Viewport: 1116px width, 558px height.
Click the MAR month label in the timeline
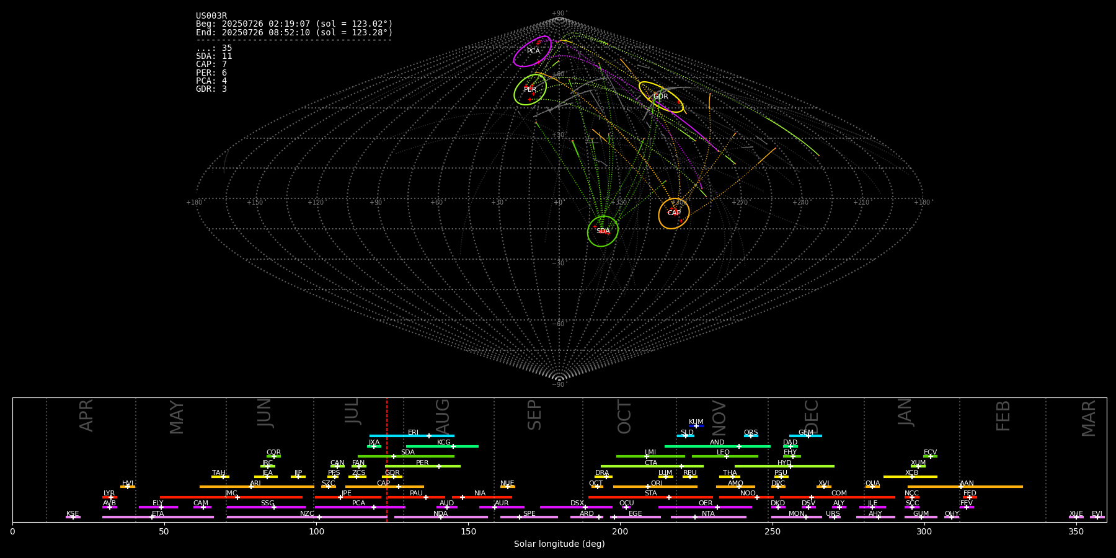(x=1089, y=418)
